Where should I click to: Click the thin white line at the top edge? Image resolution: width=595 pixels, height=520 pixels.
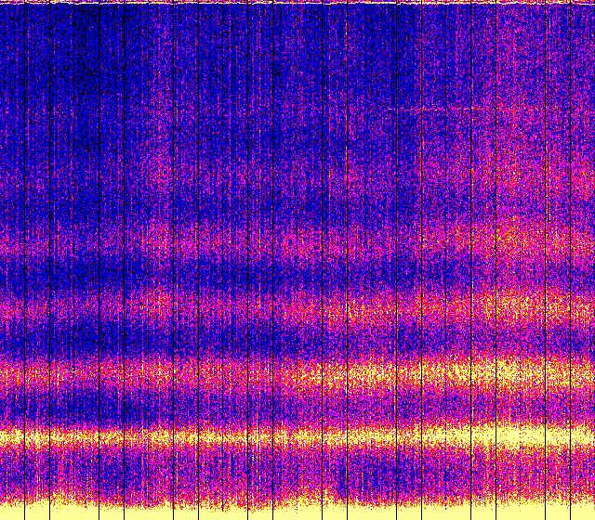coord(297,3)
